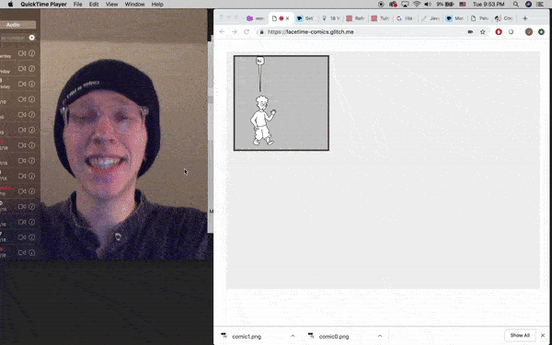The height and width of the screenshot is (345, 552).
Task: Open the QuickTime Player File menu
Action: 78,5
